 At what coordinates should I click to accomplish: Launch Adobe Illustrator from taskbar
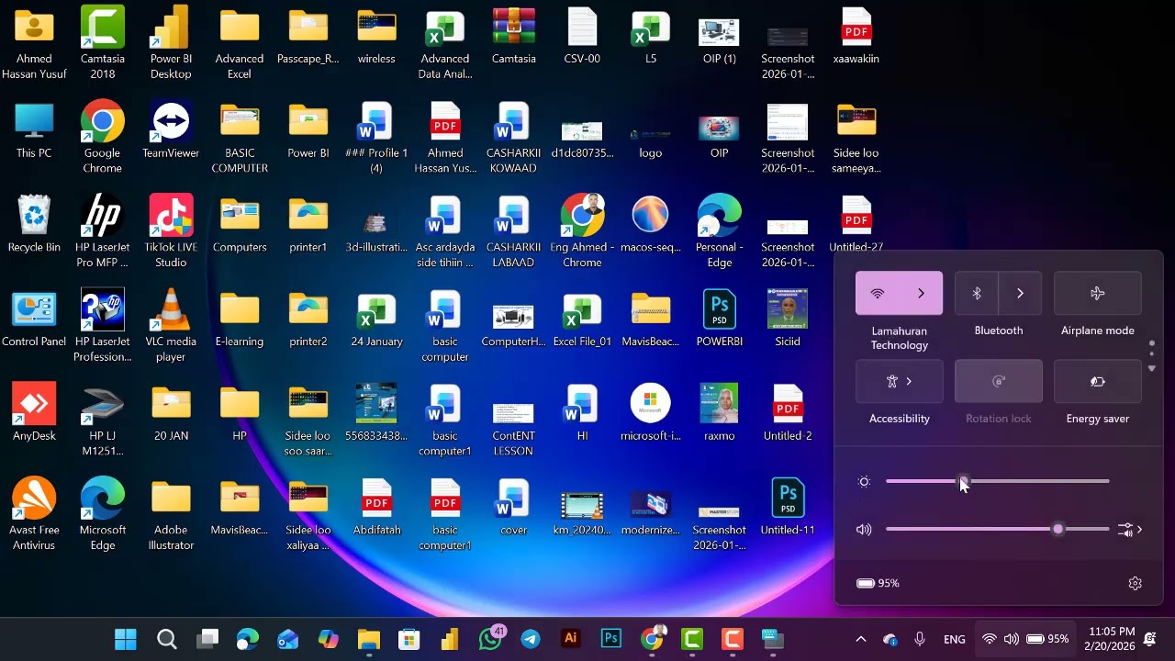[x=571, y=639]
